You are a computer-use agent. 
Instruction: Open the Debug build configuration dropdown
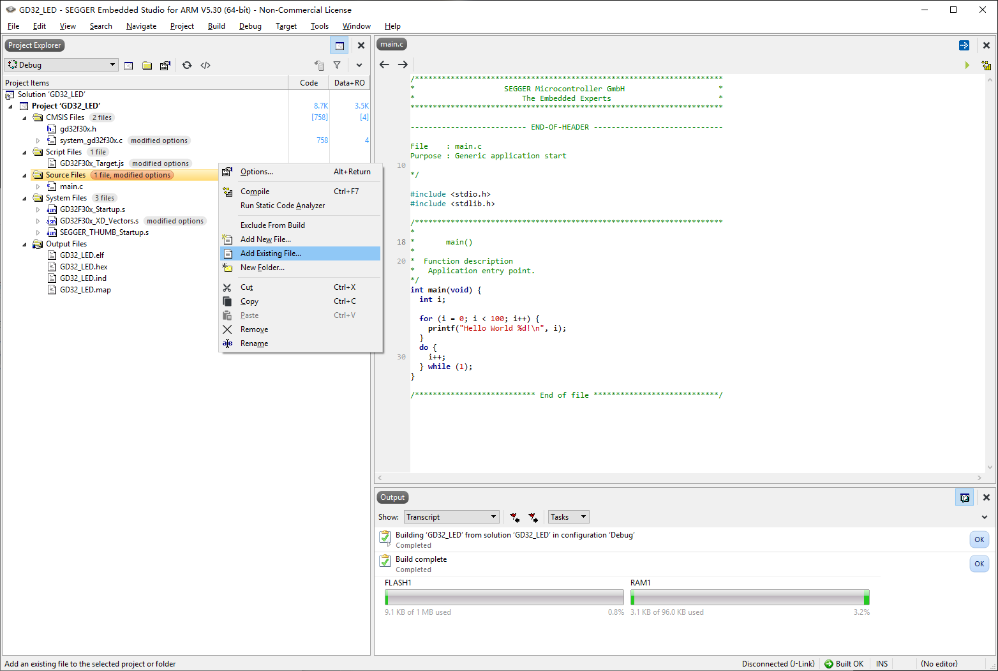tap(61, 64)
